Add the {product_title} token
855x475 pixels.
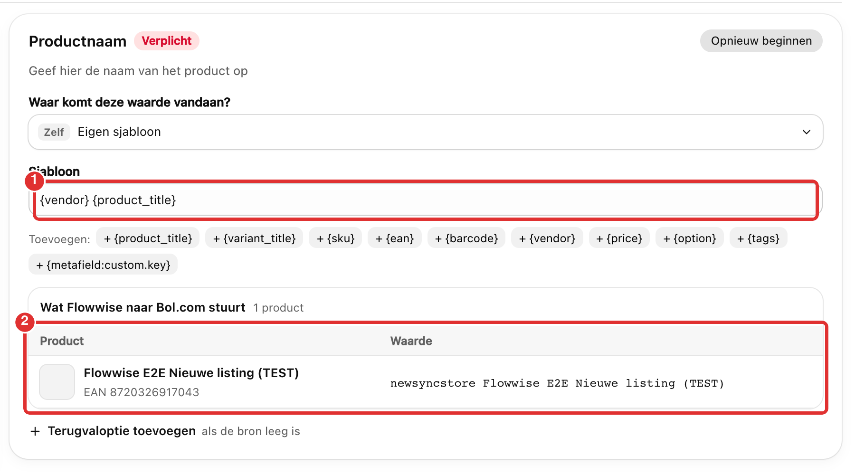pos(148,238)
